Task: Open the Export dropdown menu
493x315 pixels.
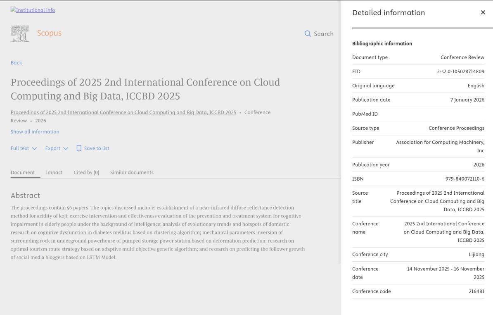Action: click(x=57, y=148)
